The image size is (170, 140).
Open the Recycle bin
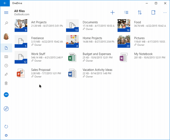coord(6,83)
